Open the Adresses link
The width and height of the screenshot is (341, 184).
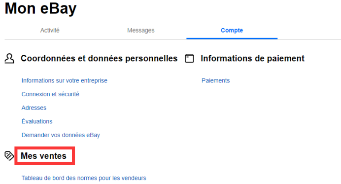[x=34, y=108]
